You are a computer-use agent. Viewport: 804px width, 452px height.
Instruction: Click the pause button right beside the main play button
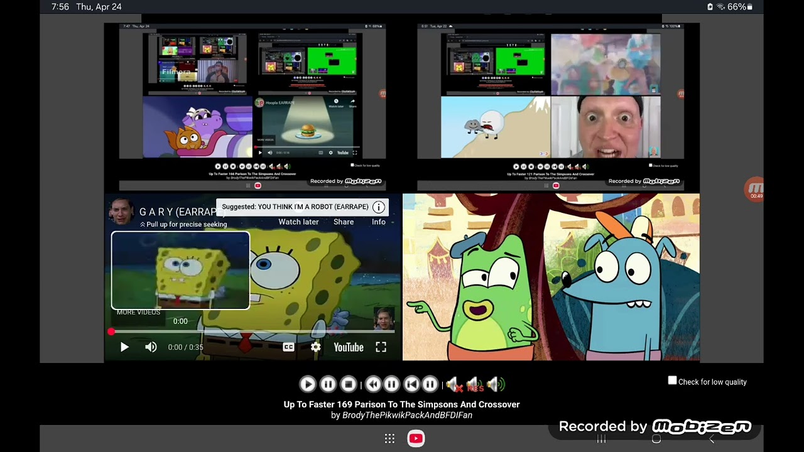pyautogui.click(x=328, y=384)
